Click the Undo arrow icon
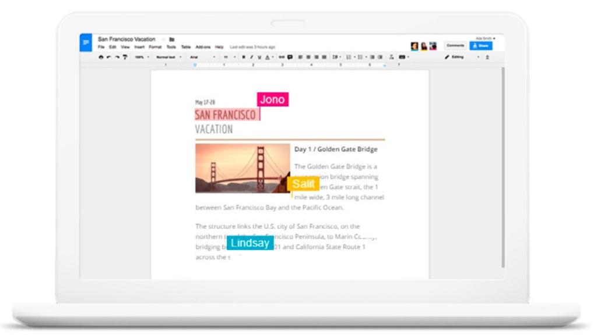This screenshot has height=335, width=597. click(x=108, y=57)
